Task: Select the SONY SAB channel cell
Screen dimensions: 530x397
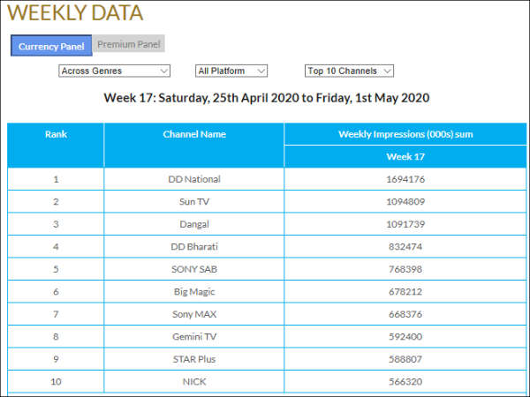Action: point(194,269)
